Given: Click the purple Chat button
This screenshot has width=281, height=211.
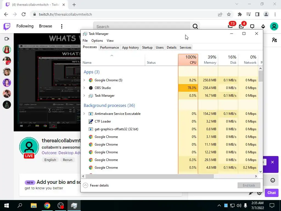Looking at the screenshot, I should coord(271,193).
